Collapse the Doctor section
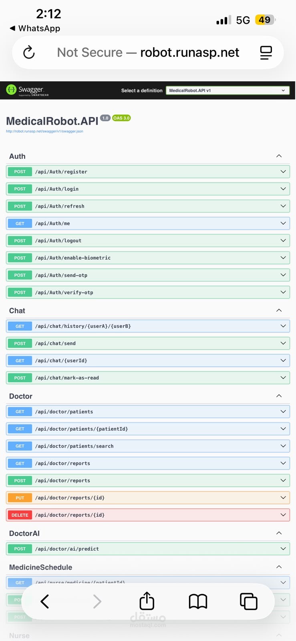This screenshot has width=296, height=641. click(279, 396)
